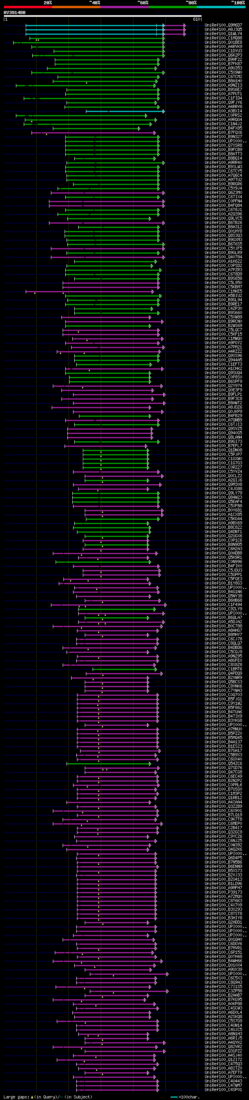Click label UniRef100_A9U353

coord(223,68)
